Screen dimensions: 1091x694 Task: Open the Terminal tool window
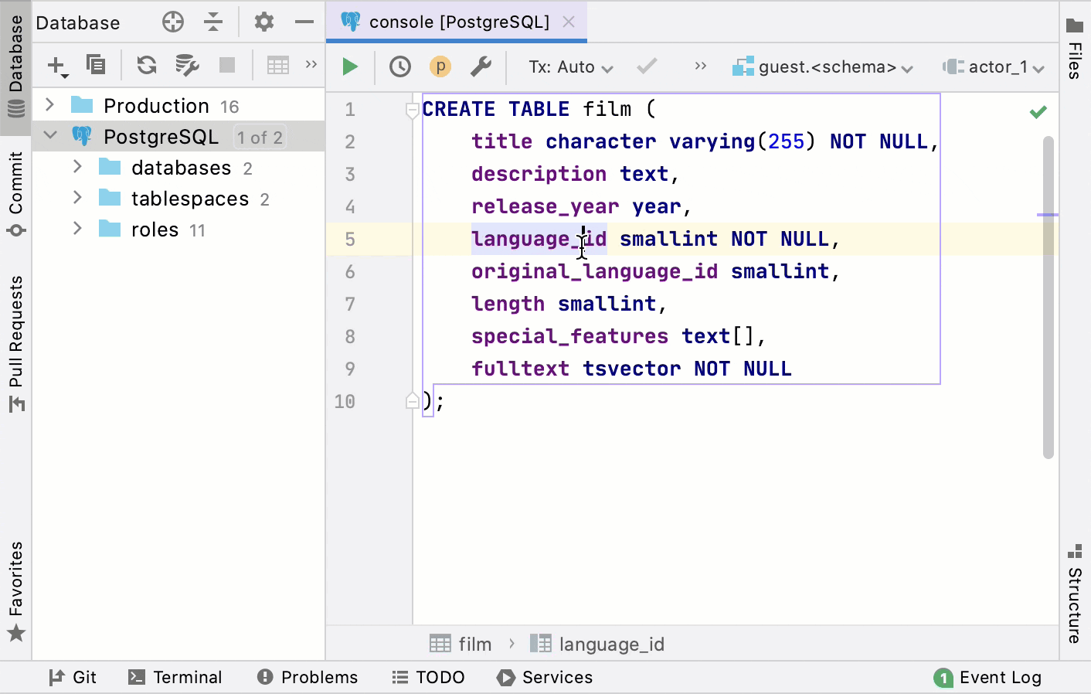click(x=175, y=678)
